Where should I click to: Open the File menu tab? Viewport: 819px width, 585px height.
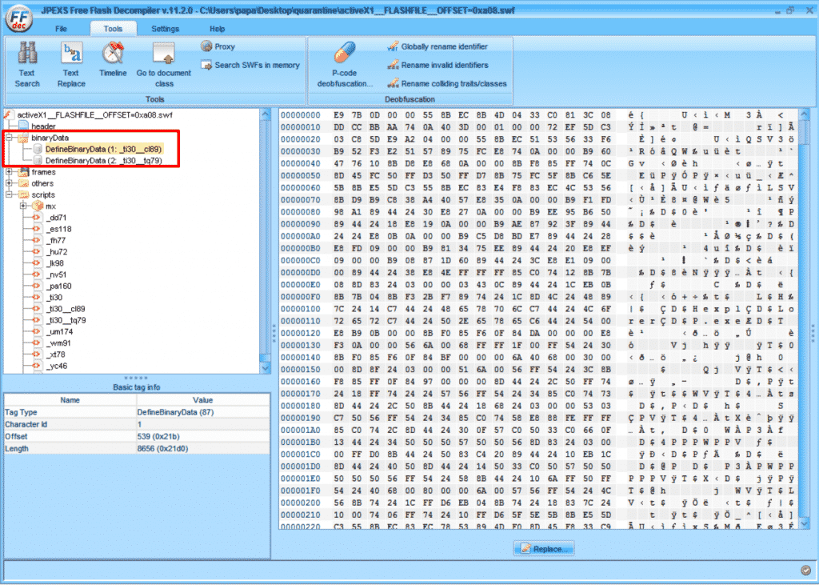[x=62, y=29]
